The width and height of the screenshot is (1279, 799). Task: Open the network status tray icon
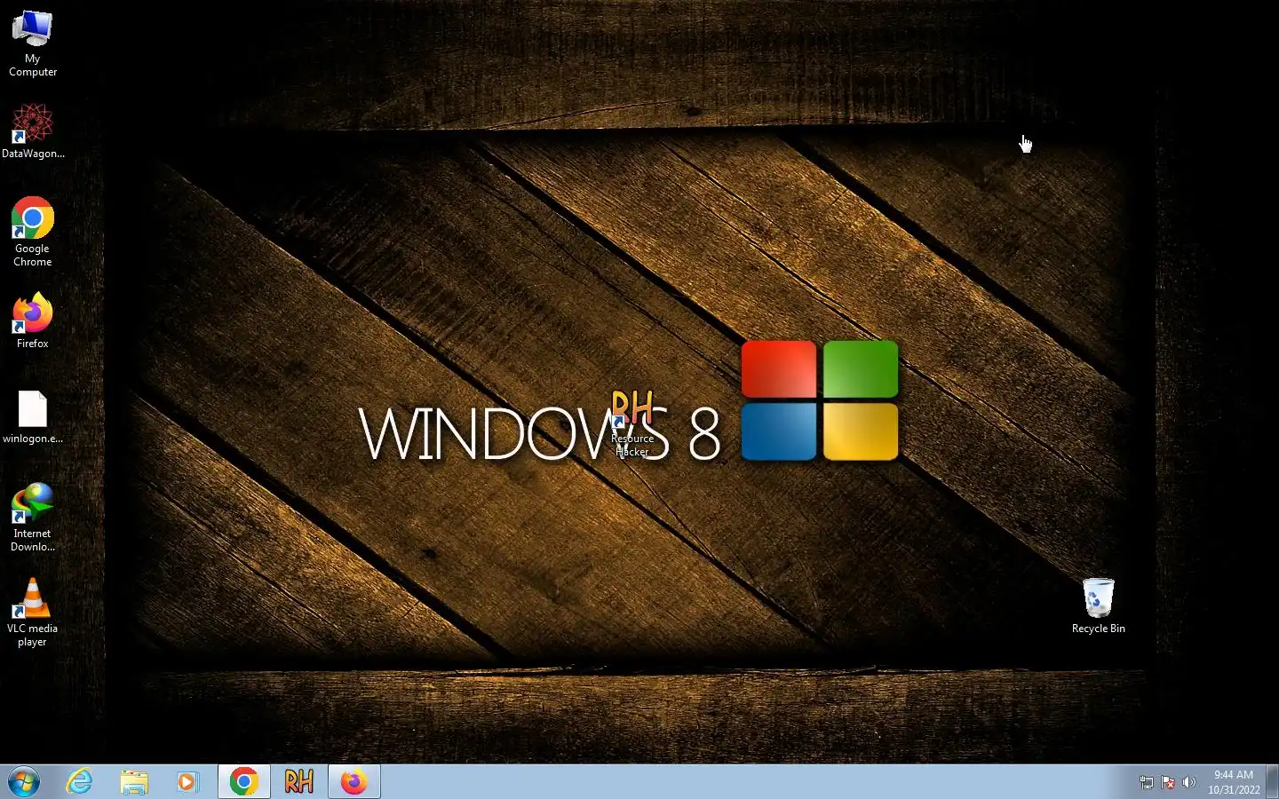click(x=1147, y=783)
